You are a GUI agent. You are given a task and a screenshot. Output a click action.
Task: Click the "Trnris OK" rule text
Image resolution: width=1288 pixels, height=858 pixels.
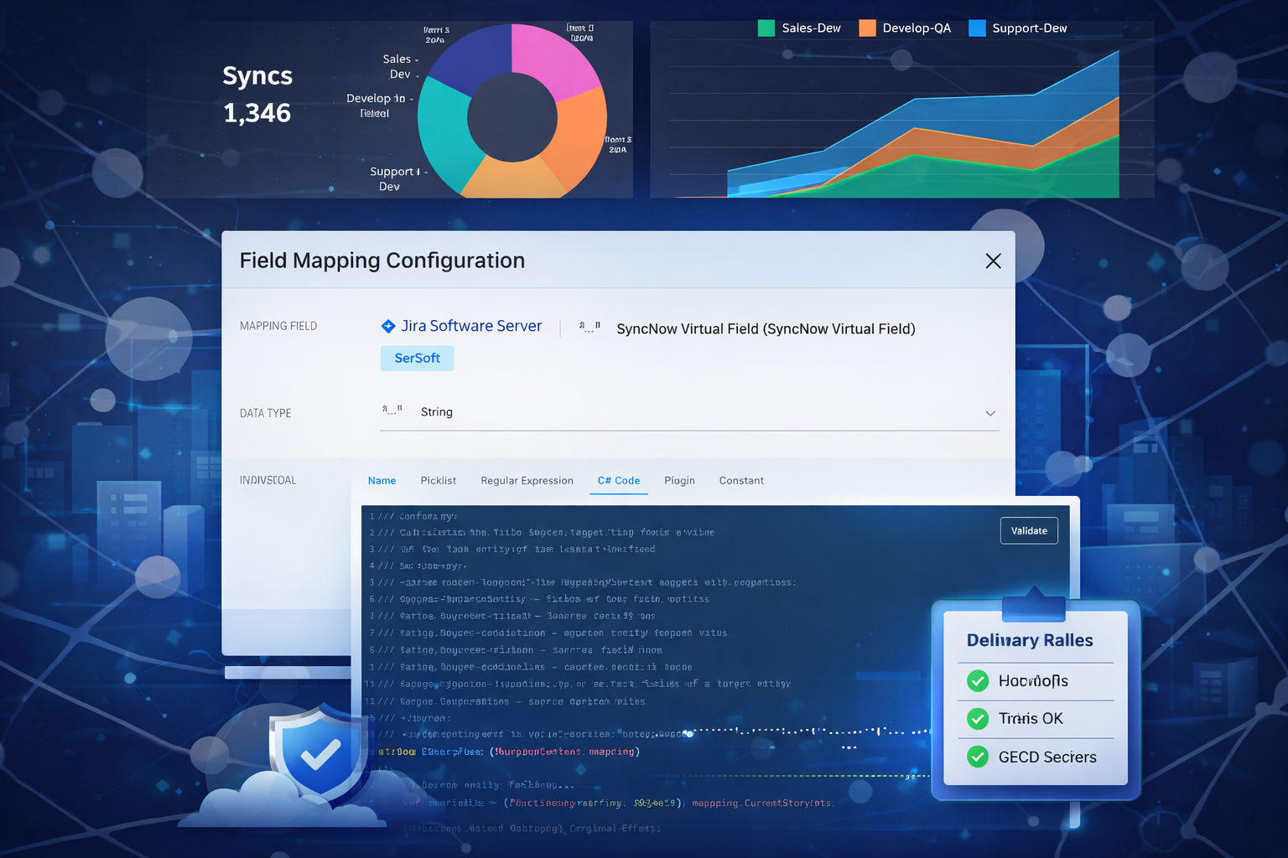[1031, 718]
